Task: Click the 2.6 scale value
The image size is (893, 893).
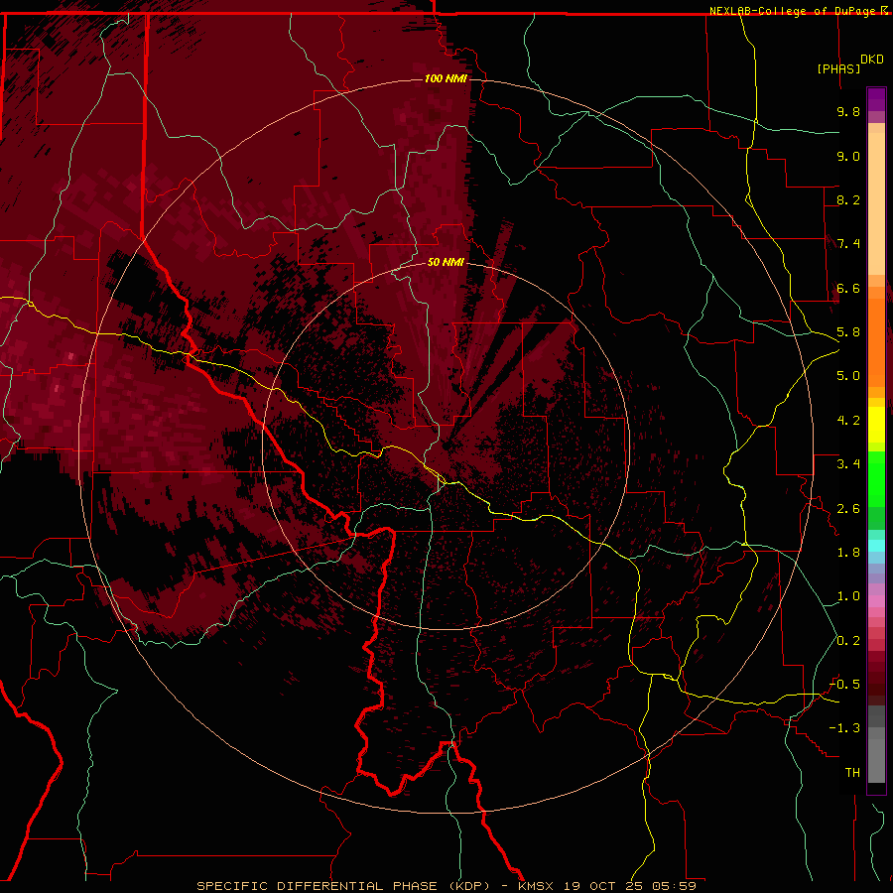Action: (x=848, y=509)
